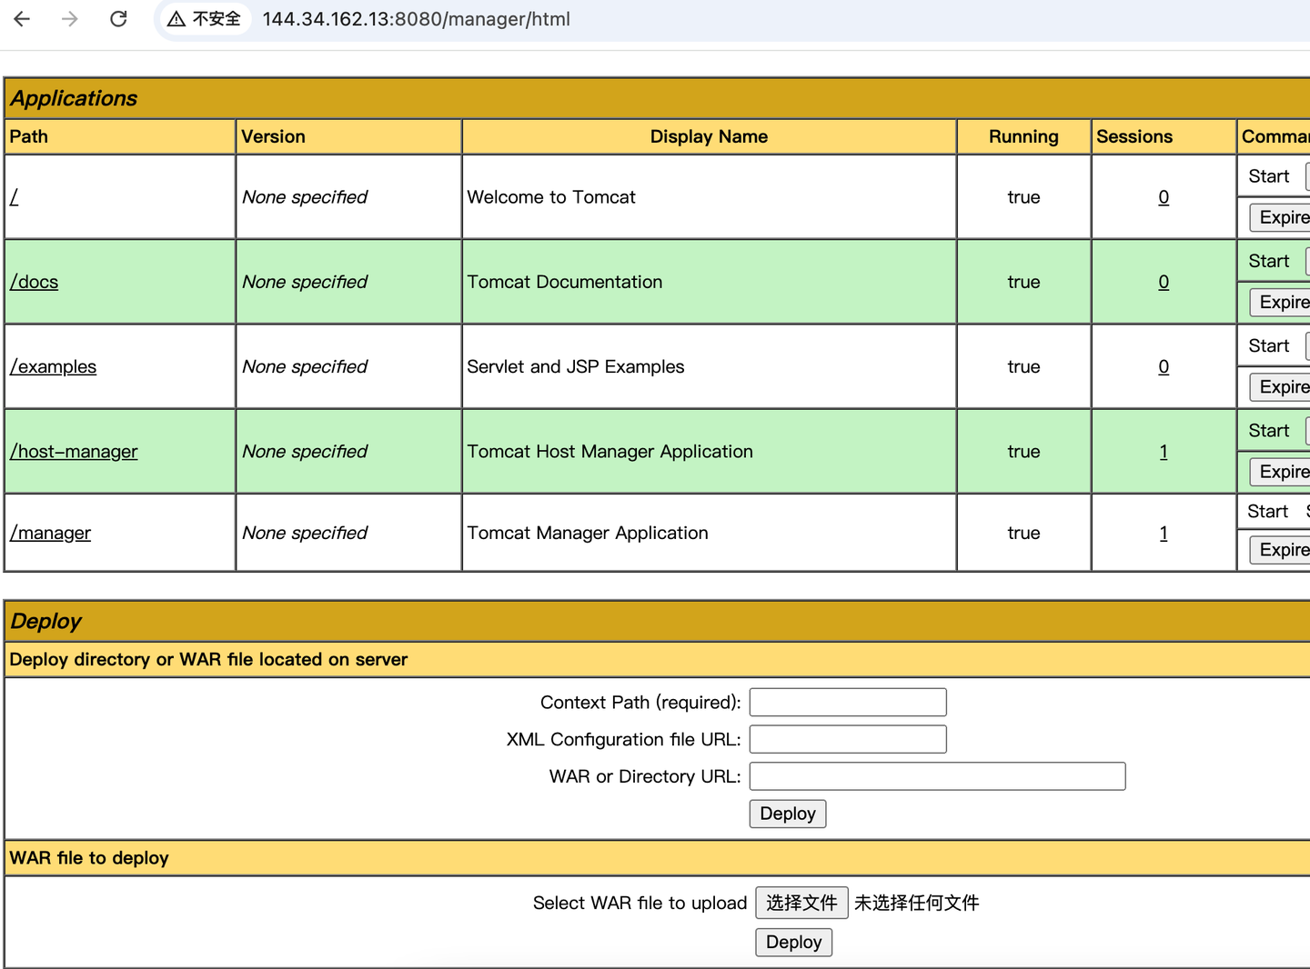Click the 'Running' column header
This screenshot has width=1310, height=969.
tap(1023, 136)
